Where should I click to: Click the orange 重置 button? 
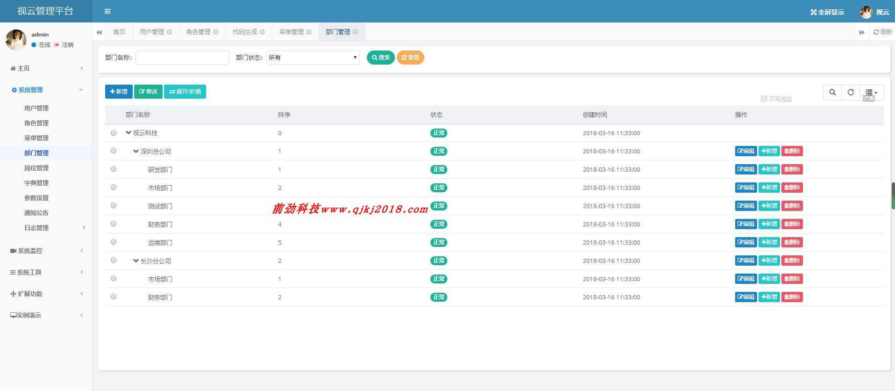(410, 58)
